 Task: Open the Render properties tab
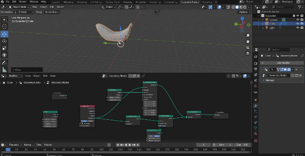pos(255,64)
